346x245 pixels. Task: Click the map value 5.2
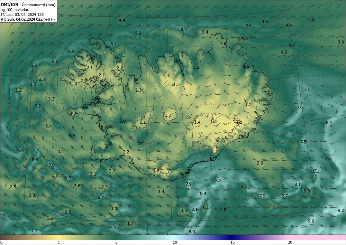(196, 67)
